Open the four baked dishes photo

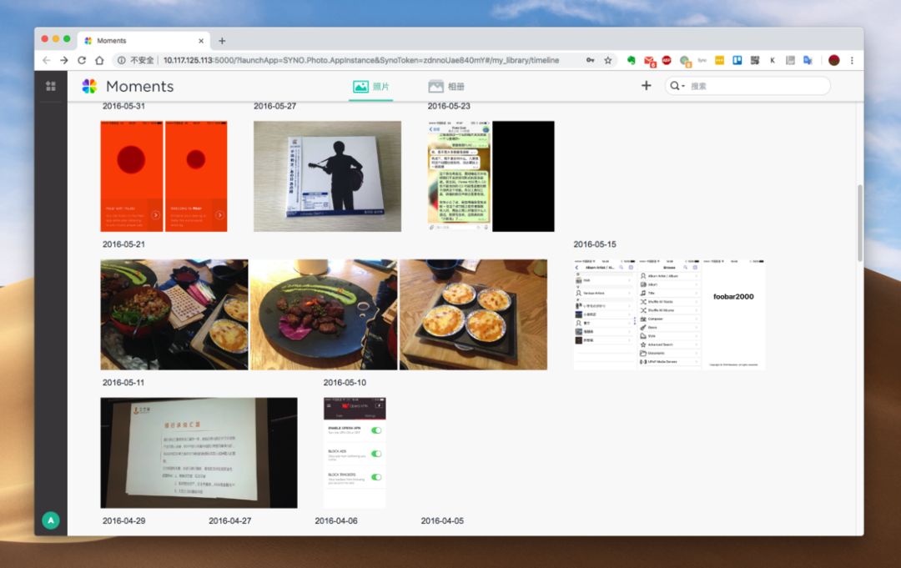pyautogui.click(x=474, y=314)
